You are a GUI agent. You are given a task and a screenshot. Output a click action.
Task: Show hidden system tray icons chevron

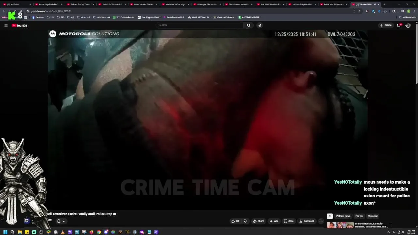coord(388,232)
